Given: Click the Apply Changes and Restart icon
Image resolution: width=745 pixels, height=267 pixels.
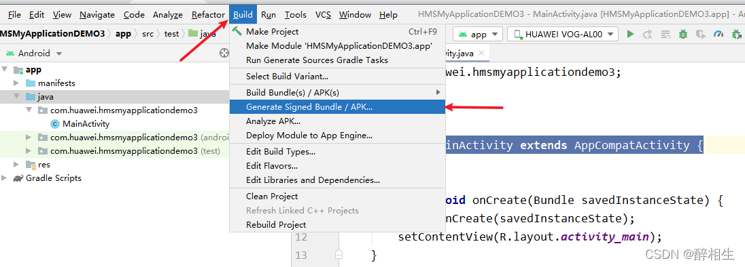Looking at the screenshot, I should pyautogui.click(x=648, y=34).
